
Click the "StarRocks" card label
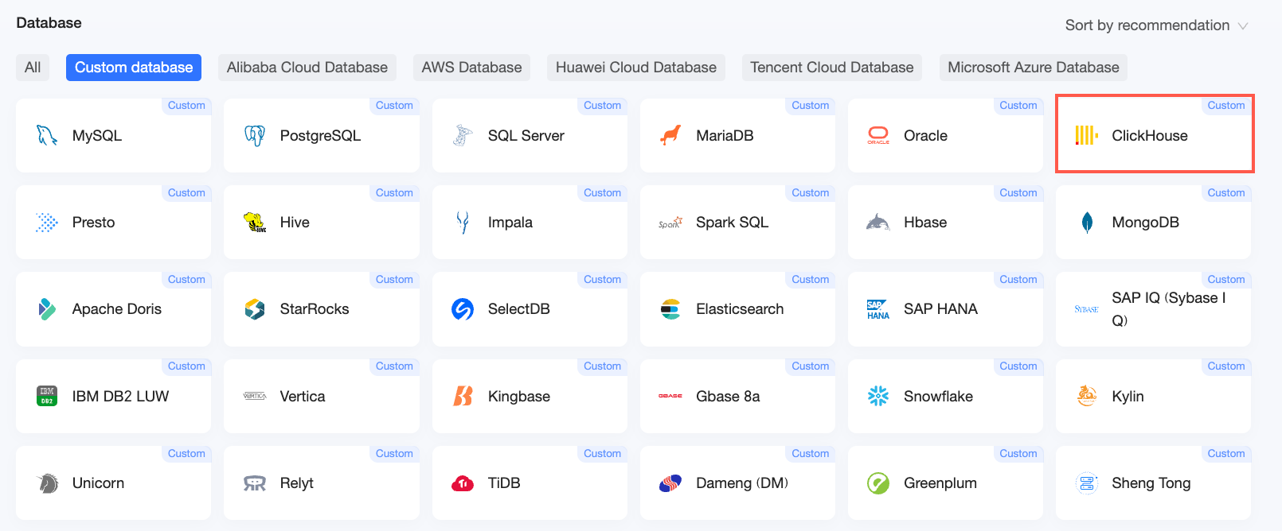[315, 309]
